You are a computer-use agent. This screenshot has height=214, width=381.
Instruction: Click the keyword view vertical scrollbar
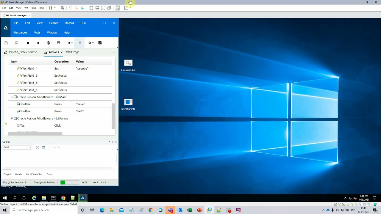113,116
